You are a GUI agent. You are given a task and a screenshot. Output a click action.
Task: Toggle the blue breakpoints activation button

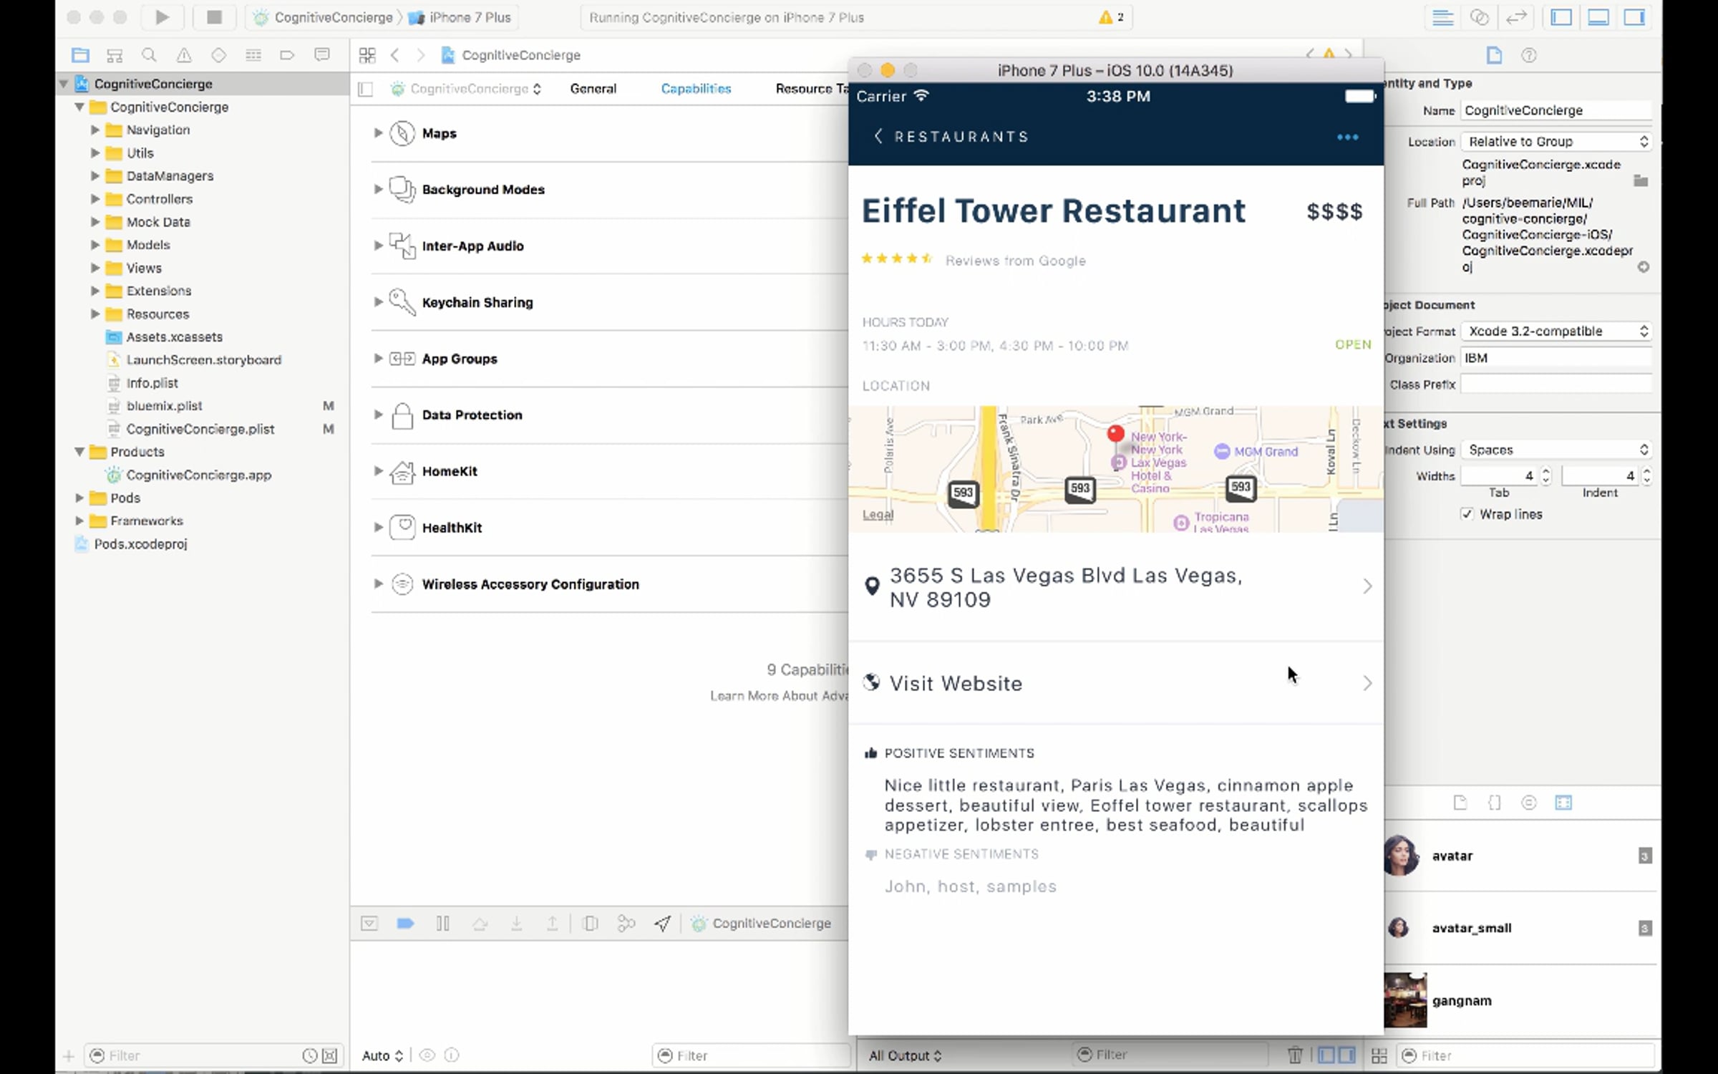coord(406,924)
